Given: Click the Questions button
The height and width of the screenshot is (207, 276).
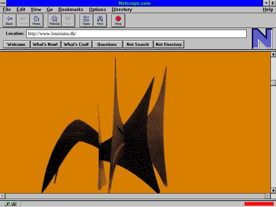Looking at the screenshot, I should (107, 45).
